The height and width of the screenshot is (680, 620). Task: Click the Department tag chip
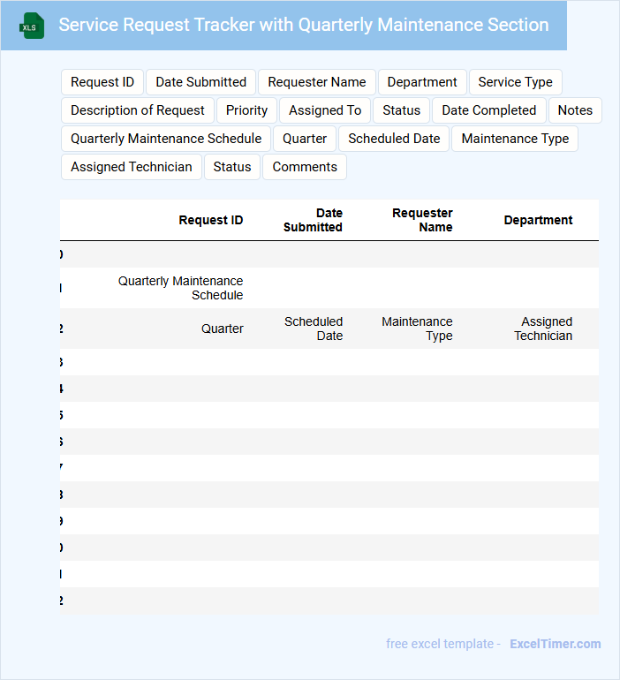tap(422, 82)
